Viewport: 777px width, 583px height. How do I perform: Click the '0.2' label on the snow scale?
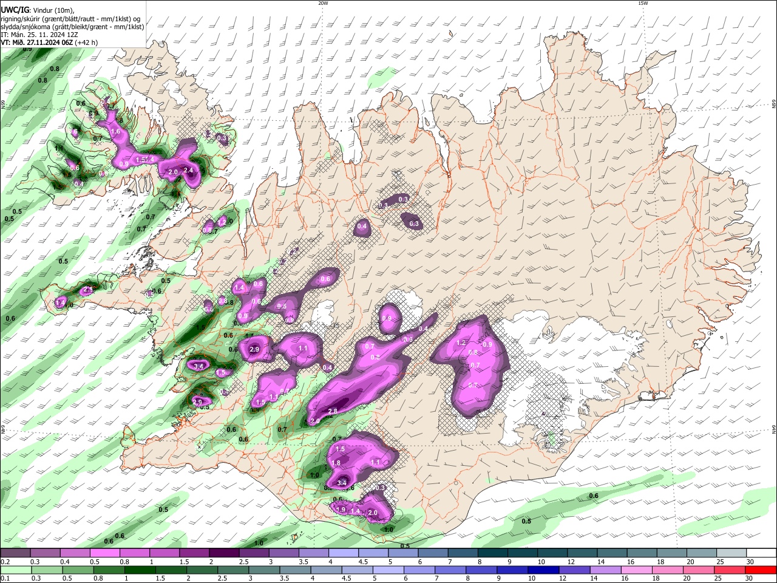click(x=5, y=562)
